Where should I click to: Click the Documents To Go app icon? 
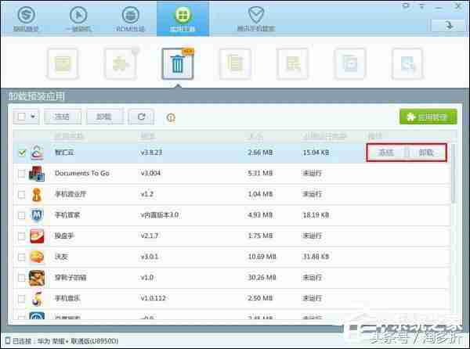(37, 173)
